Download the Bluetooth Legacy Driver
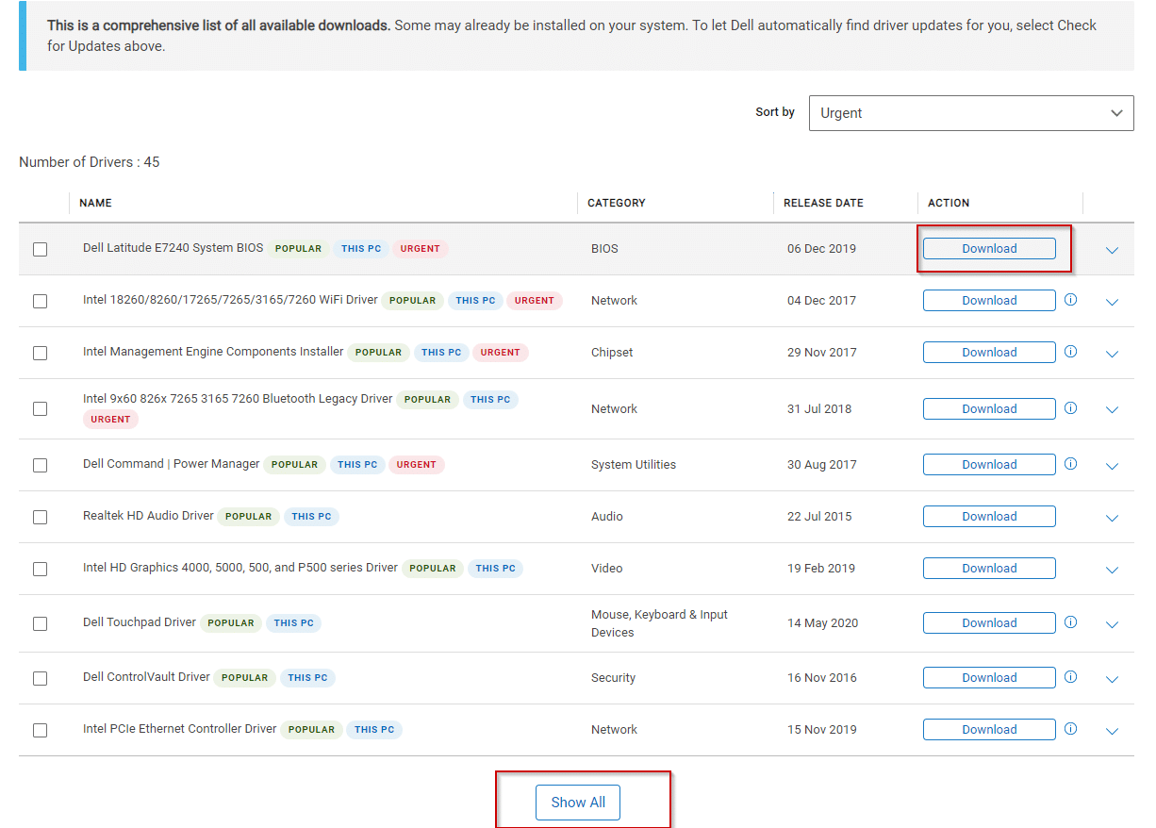This screenshot has height=828, width=1156. pos(989,408)
